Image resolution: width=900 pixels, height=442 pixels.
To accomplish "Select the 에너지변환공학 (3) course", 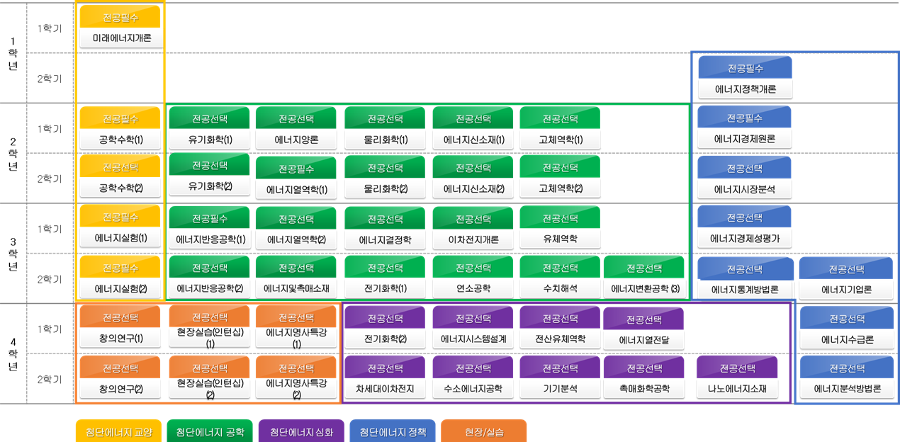I will [x=644, y=278].
